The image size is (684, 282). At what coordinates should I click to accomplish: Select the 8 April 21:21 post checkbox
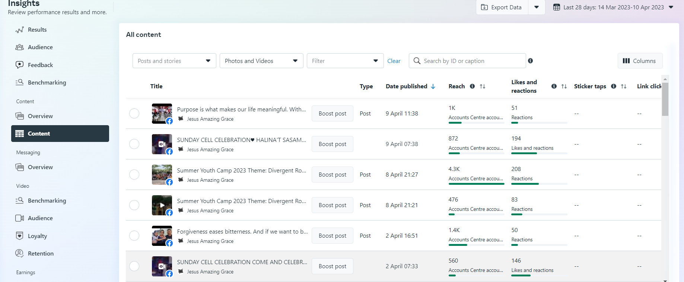tap(134, 205)
